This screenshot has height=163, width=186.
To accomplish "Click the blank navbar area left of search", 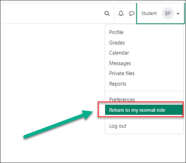I will click(52, 13).
